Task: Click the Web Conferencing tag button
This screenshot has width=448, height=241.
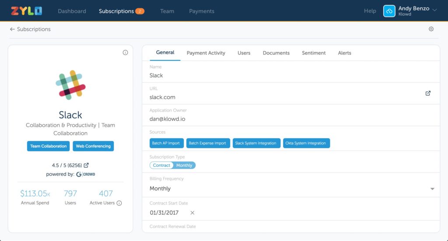Action: pyautogui.click(x=93, y=146)
